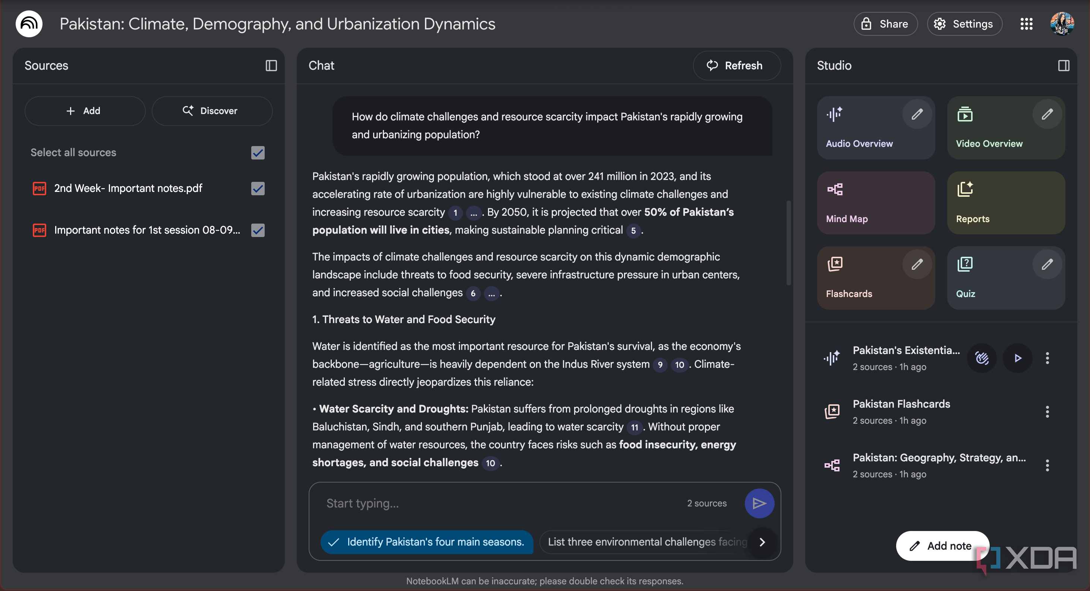The height and width of the screenshot is (591, 1090).
Task: Create a Mind Map
Action: (x=876, y=203)
